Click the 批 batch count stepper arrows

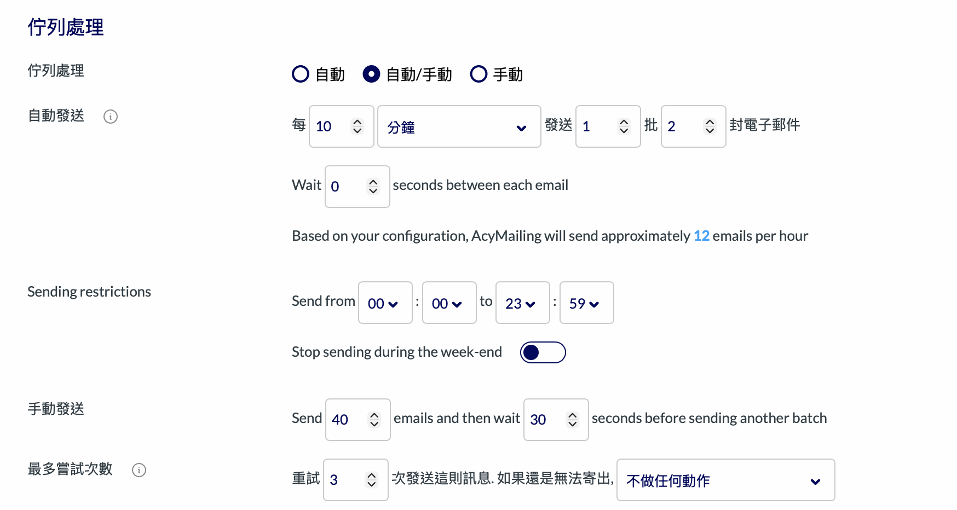(624, 126)
